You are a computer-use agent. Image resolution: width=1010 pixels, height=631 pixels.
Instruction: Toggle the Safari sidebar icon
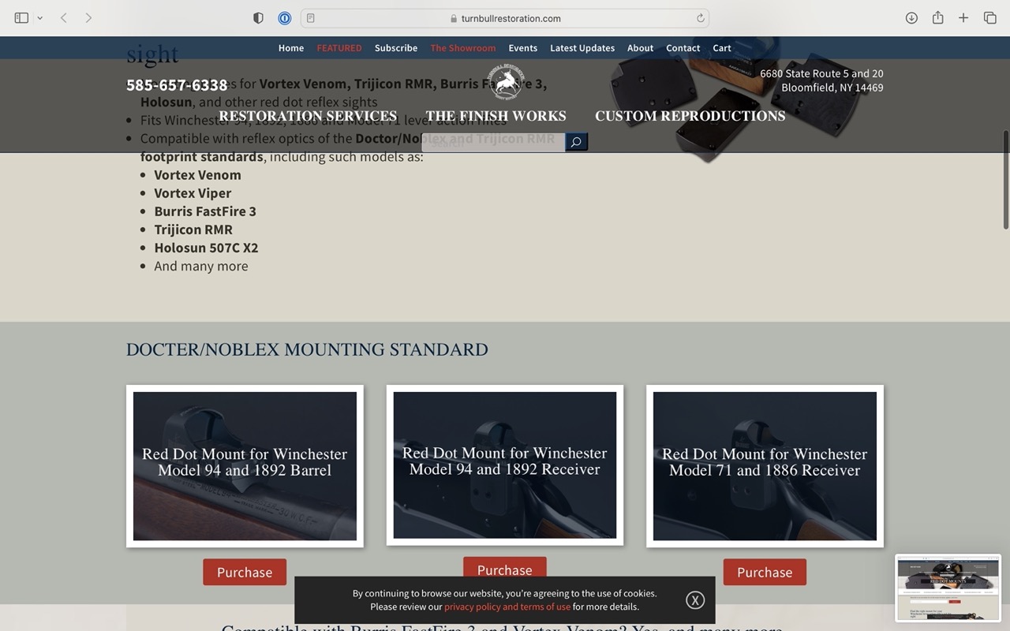tap(21, 18)
